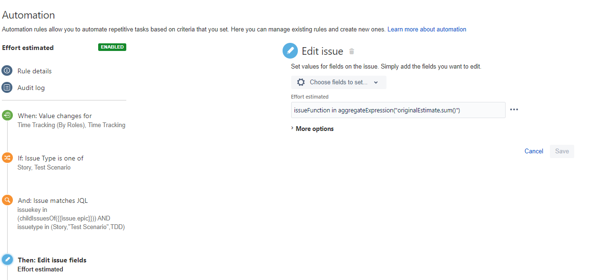Screen dimensions: 599x280
Task: Open the Choose fields to set dropdown
Action: pos(339,82)
